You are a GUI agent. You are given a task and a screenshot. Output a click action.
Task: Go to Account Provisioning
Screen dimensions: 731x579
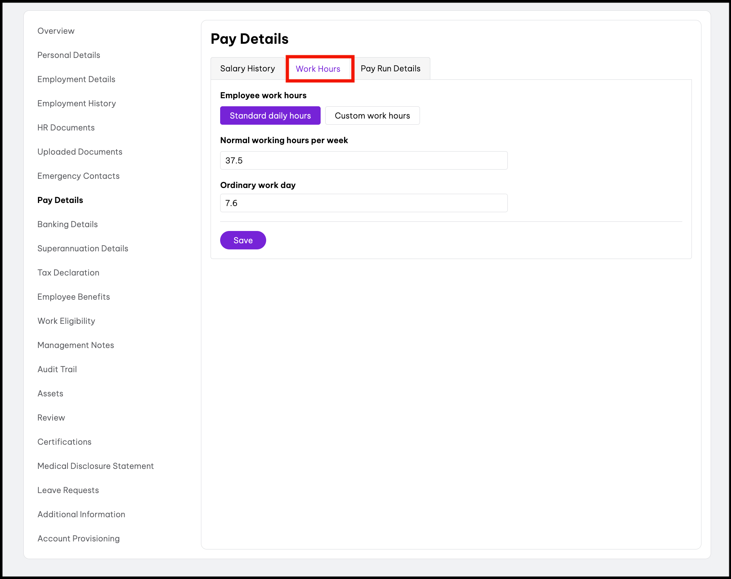pos(79,539)
